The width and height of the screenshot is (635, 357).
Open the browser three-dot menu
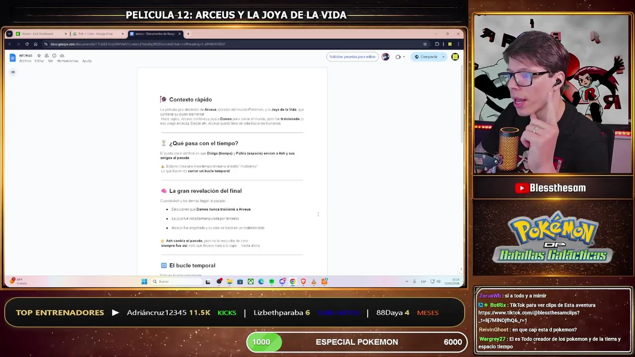click(x=458, y=44)
